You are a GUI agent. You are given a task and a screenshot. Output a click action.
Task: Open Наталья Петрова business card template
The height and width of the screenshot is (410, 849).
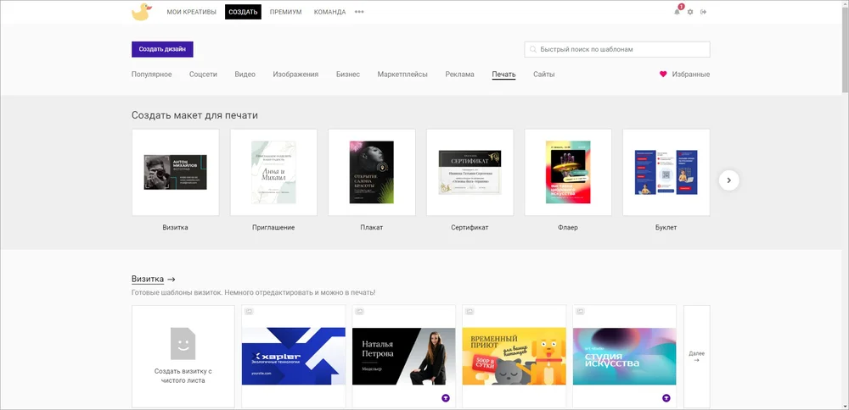pyautogui.click(x=404, y=357)
